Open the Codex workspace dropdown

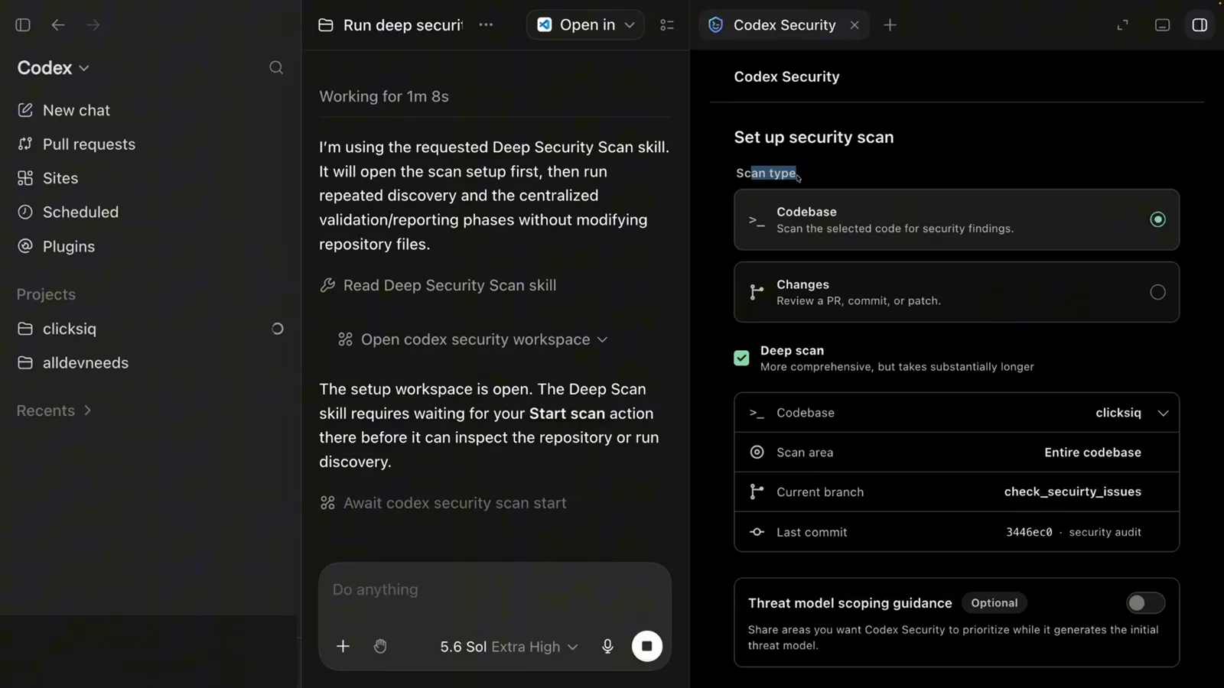[53, 68]
